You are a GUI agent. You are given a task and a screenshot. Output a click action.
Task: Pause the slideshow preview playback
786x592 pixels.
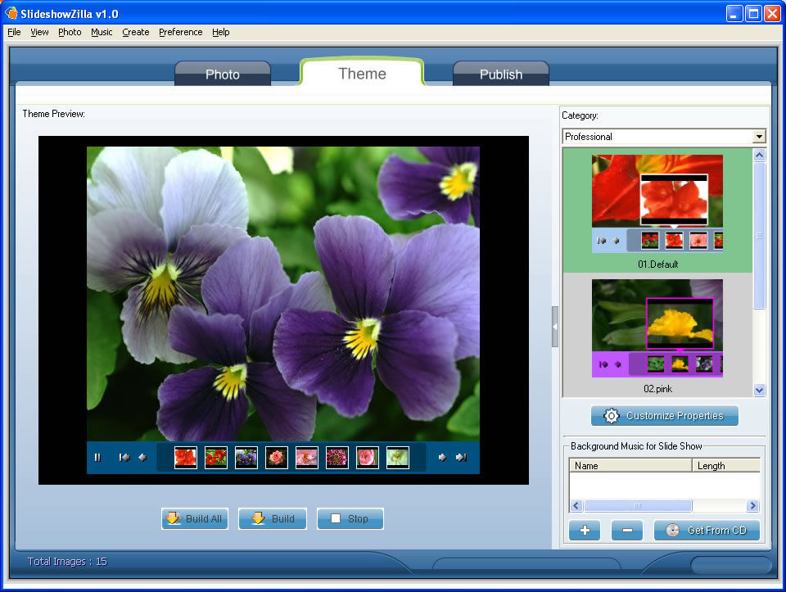(97, 458)
